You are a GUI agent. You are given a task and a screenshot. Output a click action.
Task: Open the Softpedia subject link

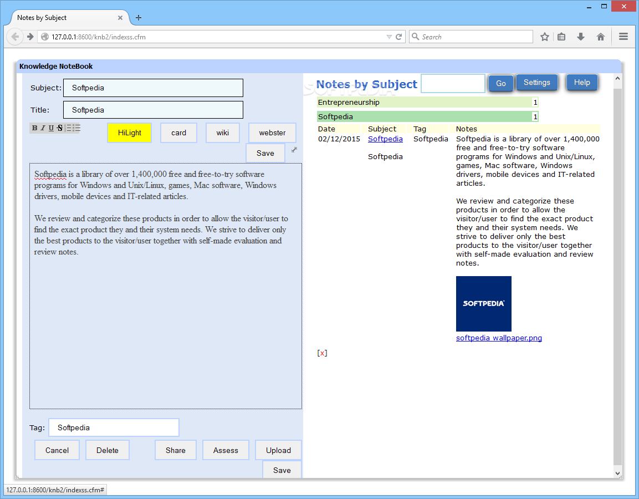click(385, 139)
